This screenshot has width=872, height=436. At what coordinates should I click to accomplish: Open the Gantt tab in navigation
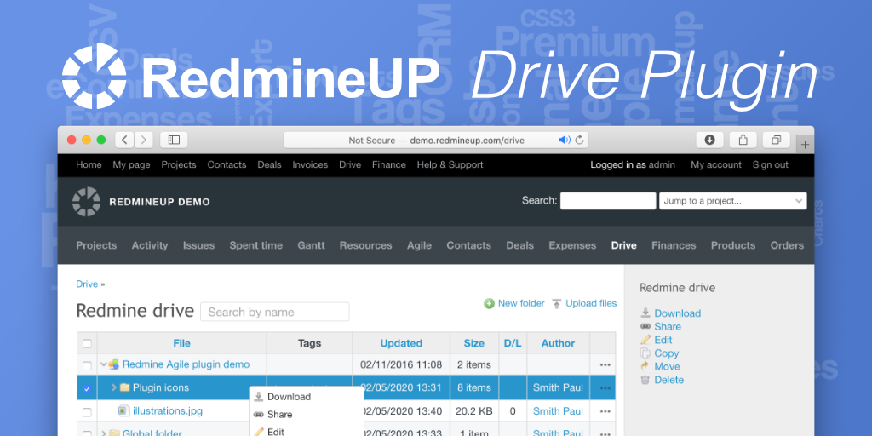[311, 245]
